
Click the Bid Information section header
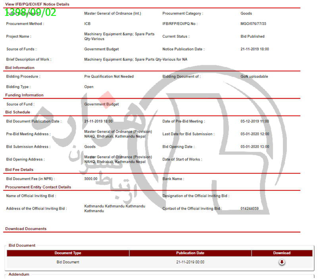(x=20, y=68)
